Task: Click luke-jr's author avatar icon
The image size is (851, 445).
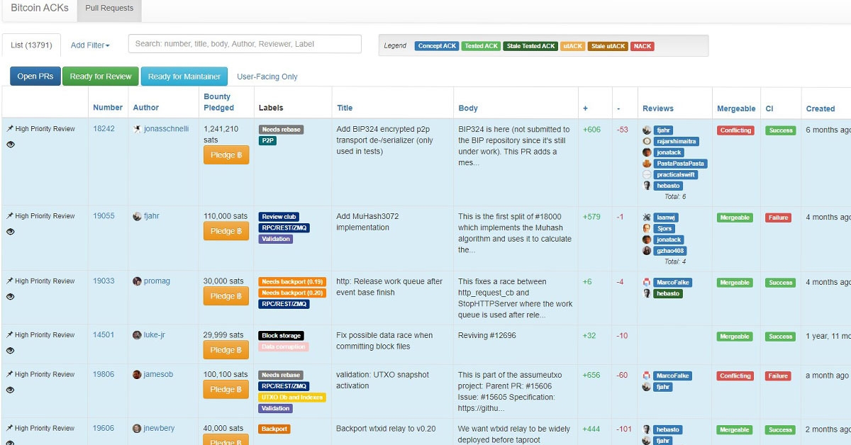Action: coord(137,335)
